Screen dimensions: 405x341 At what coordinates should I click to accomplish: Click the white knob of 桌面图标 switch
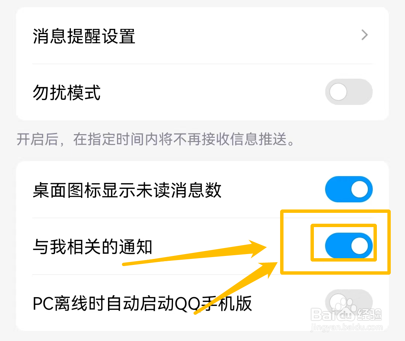(360, 189)
